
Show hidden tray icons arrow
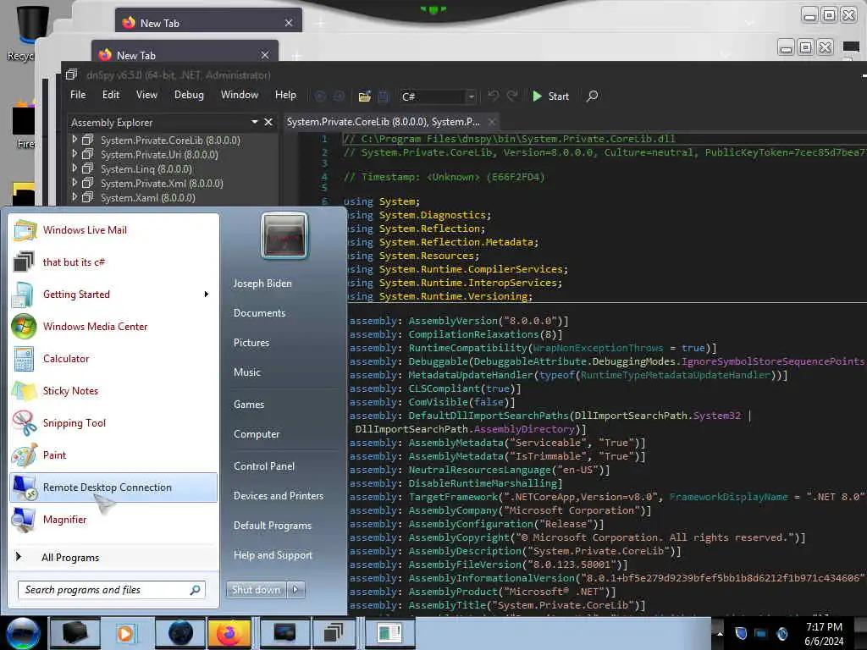pos(720,633)
